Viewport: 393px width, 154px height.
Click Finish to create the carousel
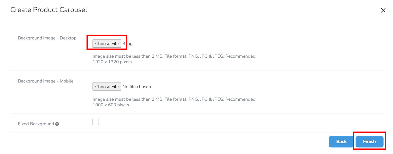coord(369,141)
